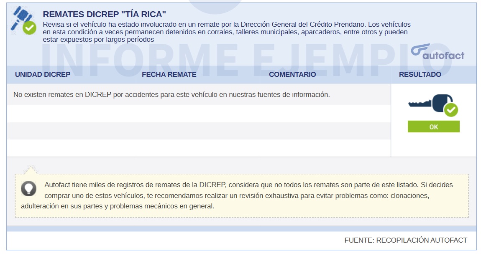
Task: Sort by the FECHA REMATE column header
Action: click(x=170, y=74)
